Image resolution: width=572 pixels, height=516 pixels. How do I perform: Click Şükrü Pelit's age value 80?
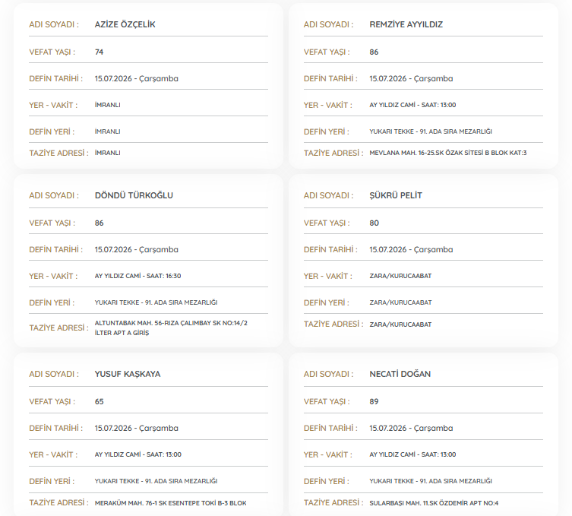[x=374, y=223]
